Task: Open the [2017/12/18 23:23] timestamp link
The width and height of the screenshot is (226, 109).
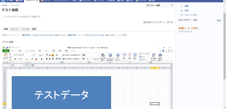Action: (44, 35)
